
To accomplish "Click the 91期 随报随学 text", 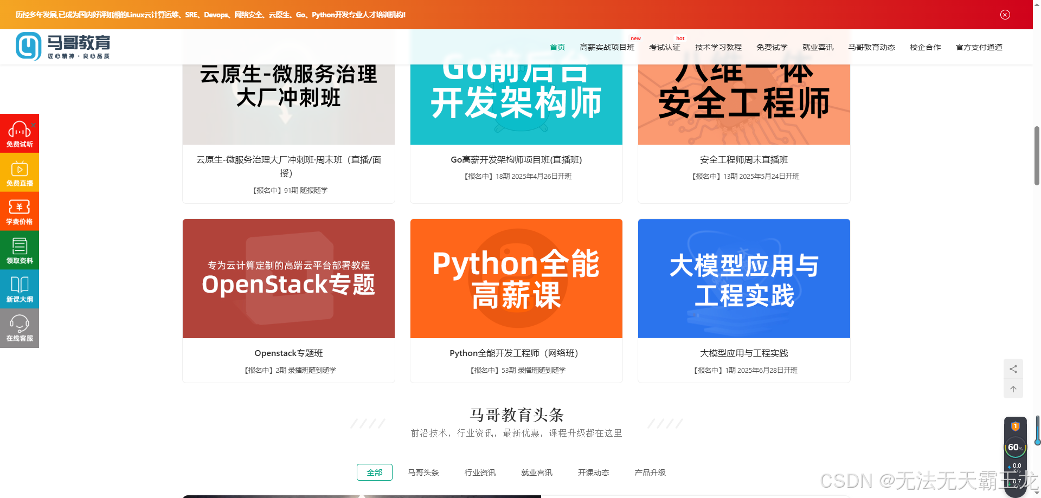I will (306, 190).
